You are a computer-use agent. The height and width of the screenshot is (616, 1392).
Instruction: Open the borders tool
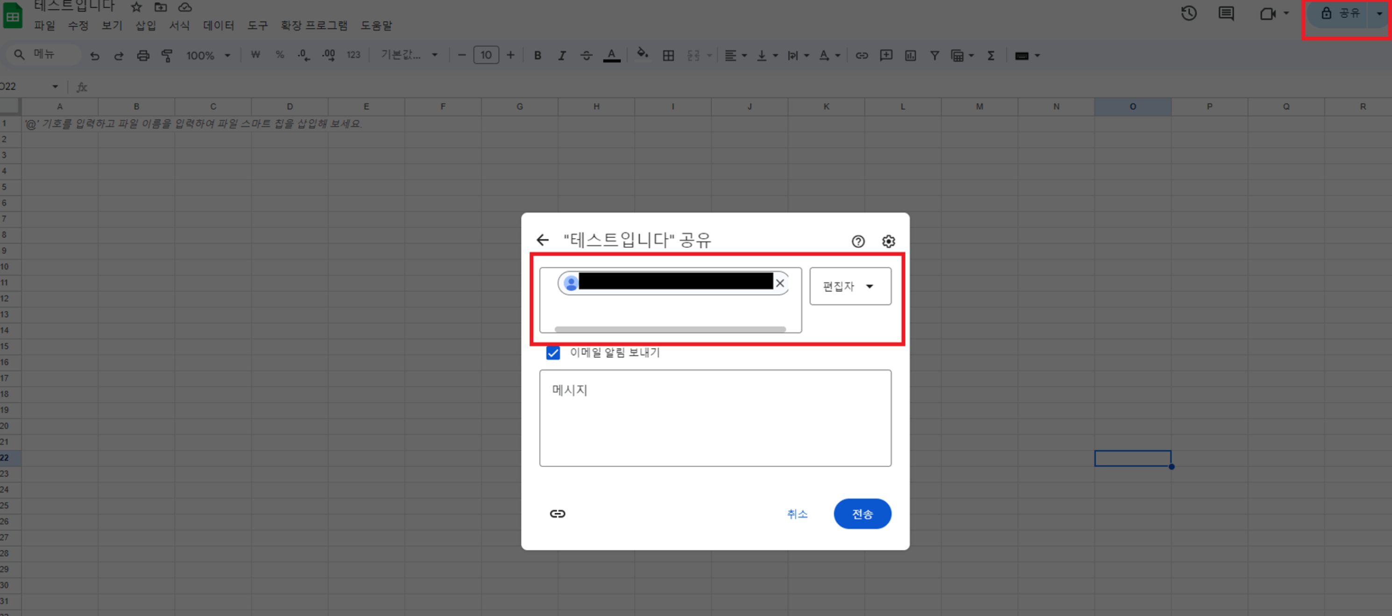[x=669, y=55]
